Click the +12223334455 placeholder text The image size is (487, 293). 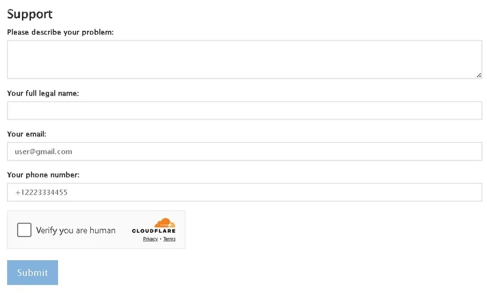pyautogui.click(x=41, y=193)
